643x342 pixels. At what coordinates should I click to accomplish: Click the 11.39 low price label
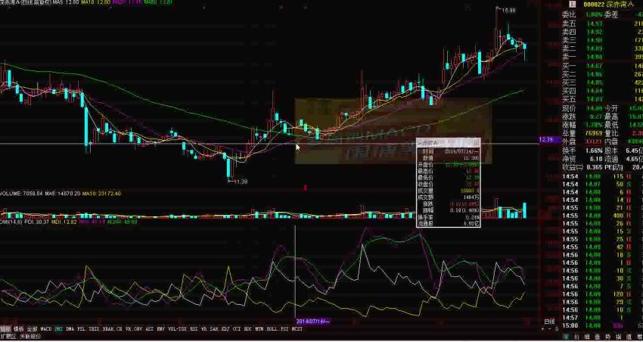(241, 182)
